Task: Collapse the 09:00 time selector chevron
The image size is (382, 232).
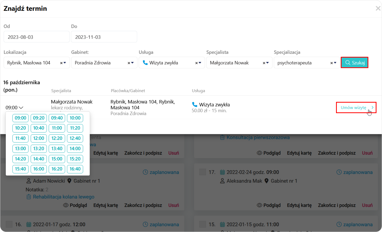Action: point(21,108)
